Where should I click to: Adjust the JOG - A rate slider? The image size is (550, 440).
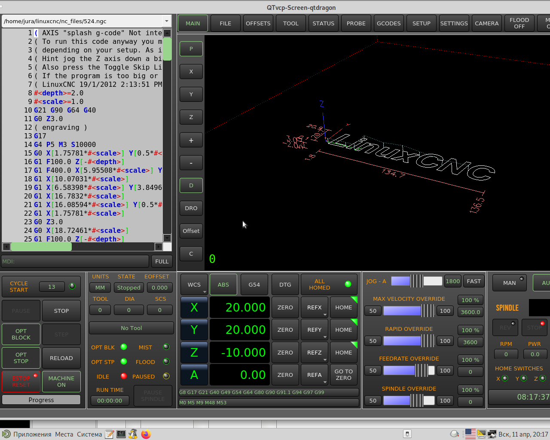click(416, 281)
